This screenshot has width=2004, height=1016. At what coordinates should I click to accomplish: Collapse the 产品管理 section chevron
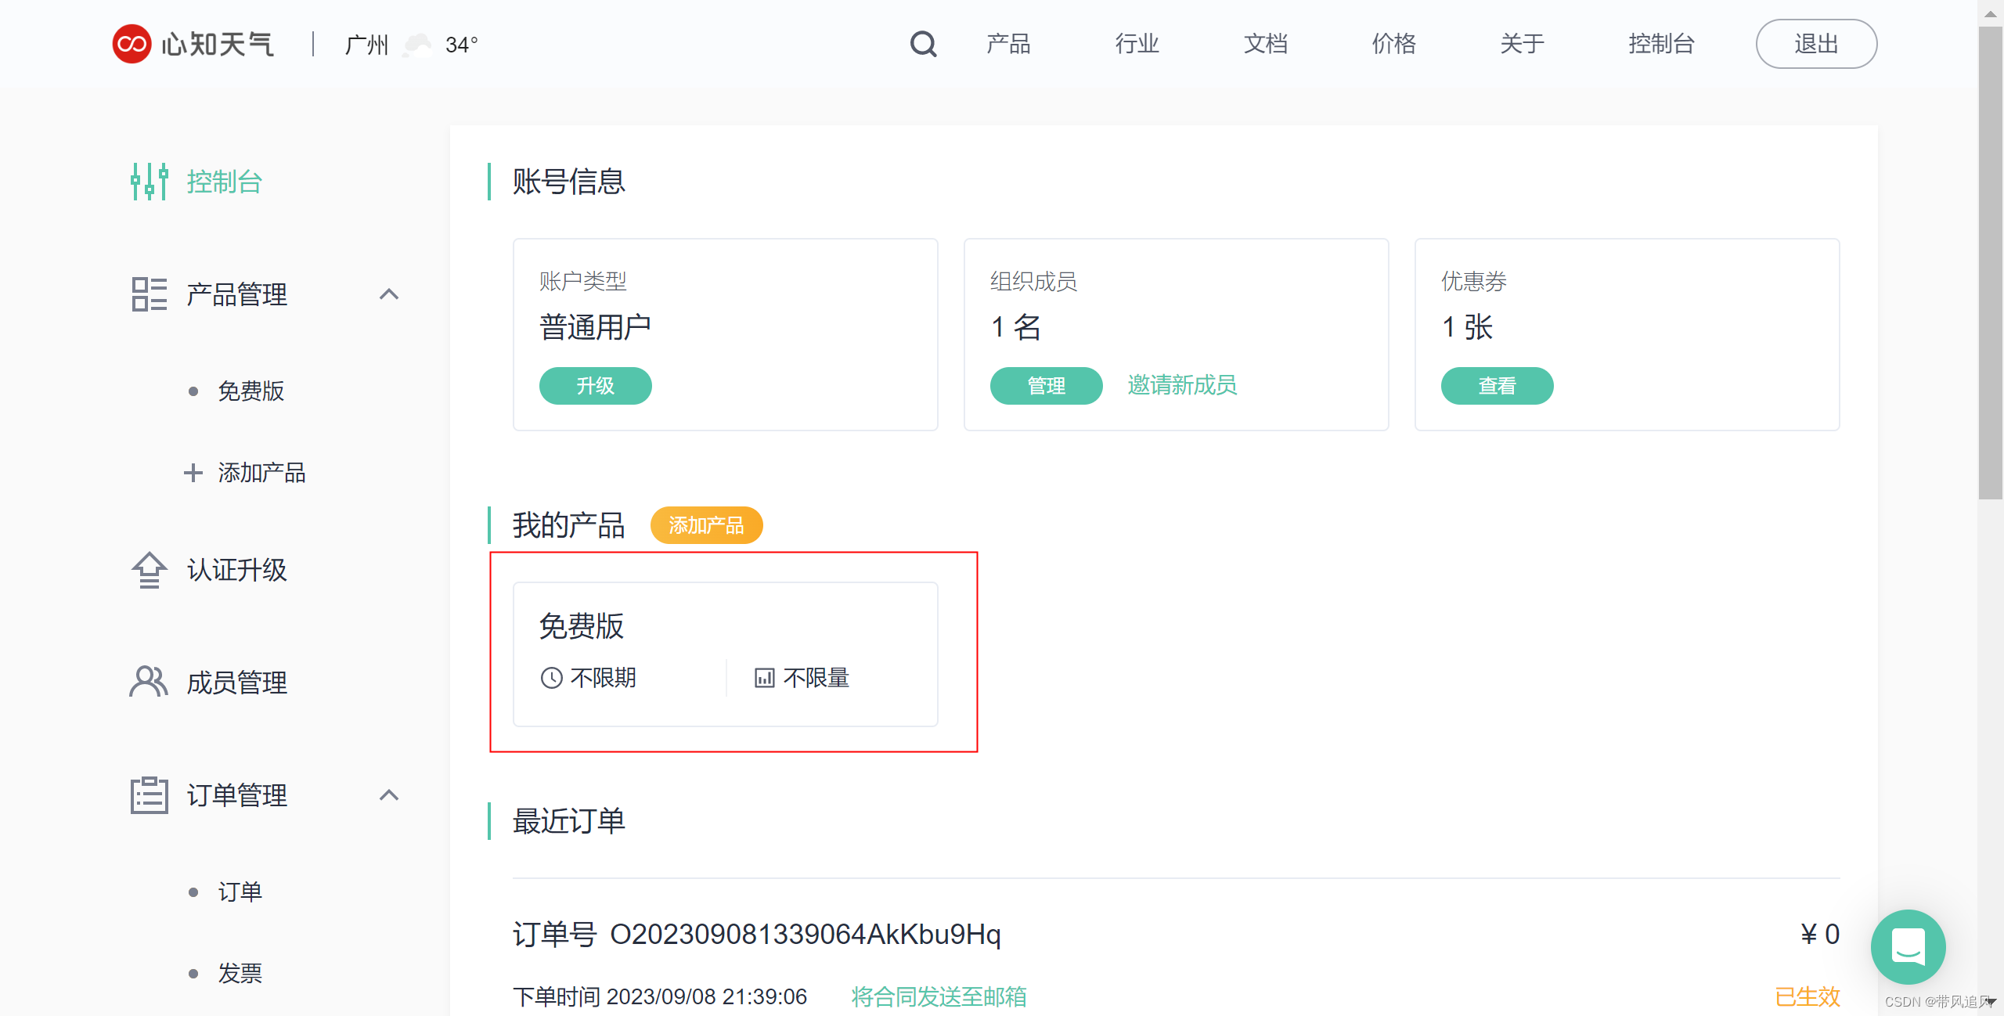point(389,294)
